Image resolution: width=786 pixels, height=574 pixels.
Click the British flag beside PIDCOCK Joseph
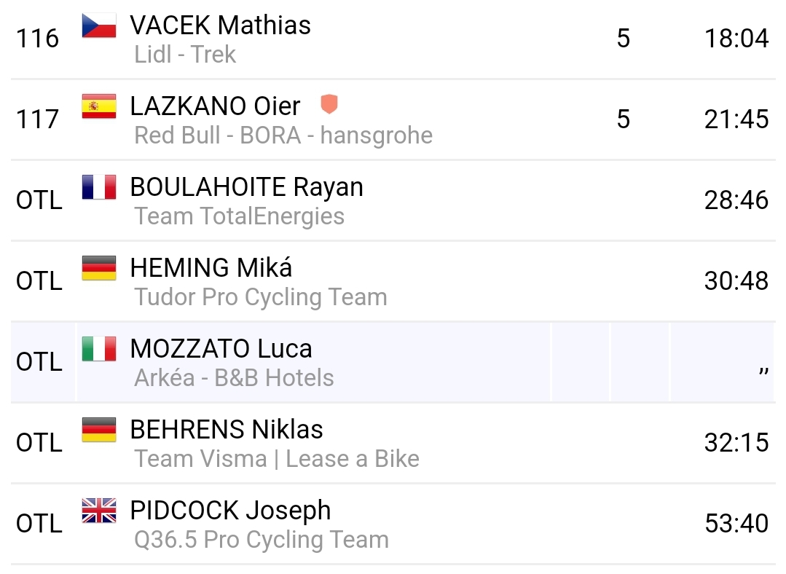coord(99,511)
